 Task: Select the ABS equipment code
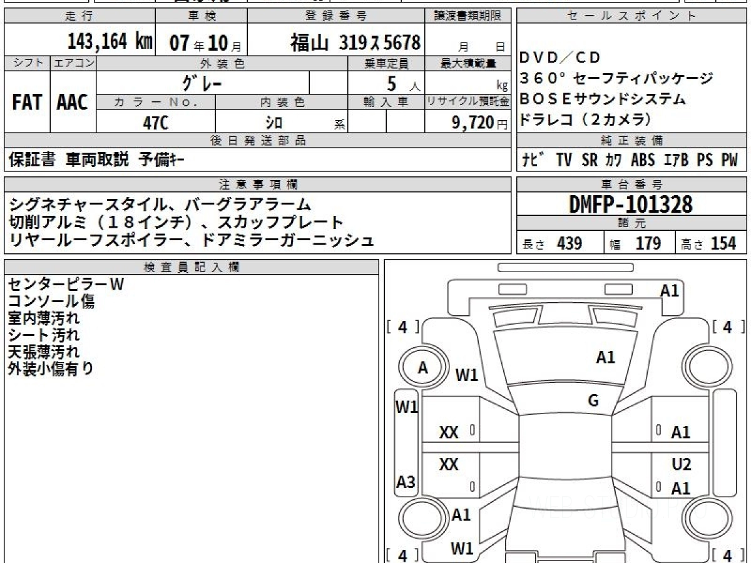(643, 160)
